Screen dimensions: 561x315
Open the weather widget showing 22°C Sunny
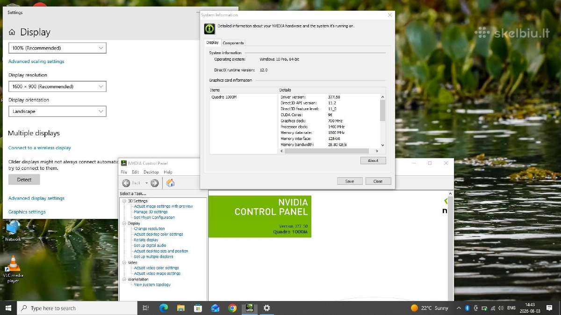pos(429,308)
